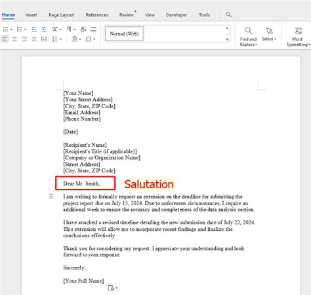Open the Page Layout tab
The height and width of the screenshot is (295, 311).
pos(61,15)
